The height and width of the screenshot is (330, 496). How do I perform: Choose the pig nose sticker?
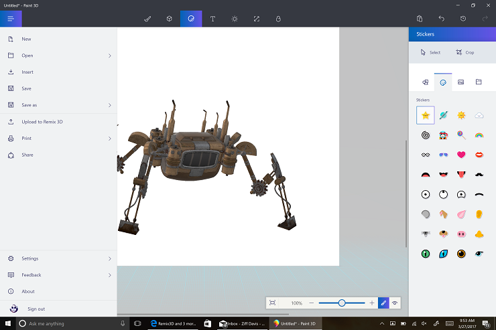[461, 234]
